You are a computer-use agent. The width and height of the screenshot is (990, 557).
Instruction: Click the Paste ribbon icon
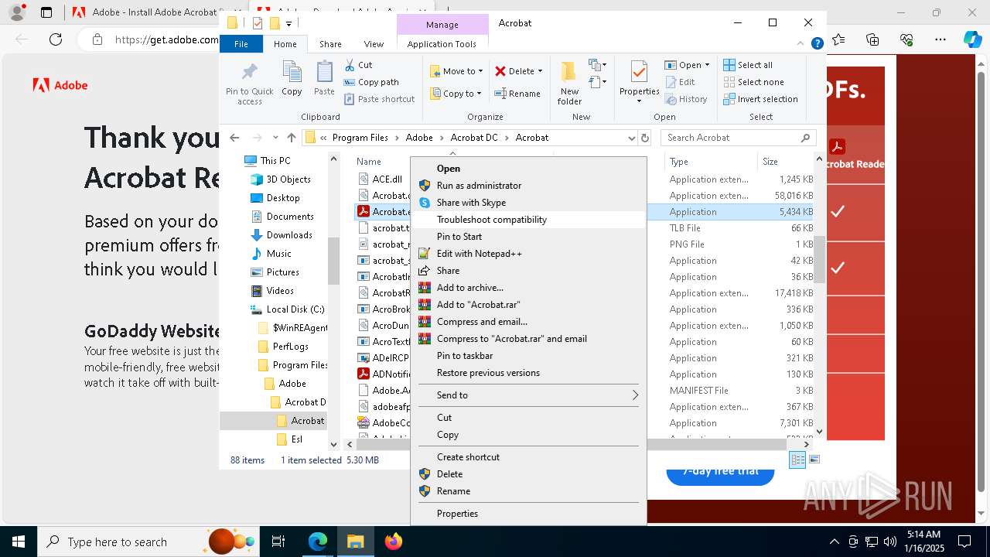pyautogui.click(x=324, y=79)
